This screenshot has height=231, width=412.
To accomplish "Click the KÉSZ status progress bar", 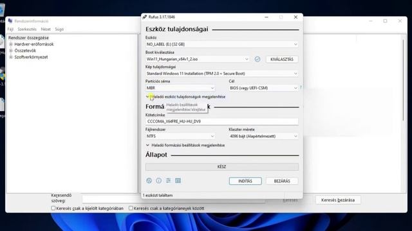I will click(221, 167).
